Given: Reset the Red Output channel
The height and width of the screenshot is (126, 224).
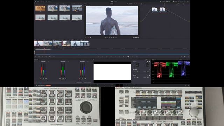Looking at the screenshot, I should click(x=49, y=62).
